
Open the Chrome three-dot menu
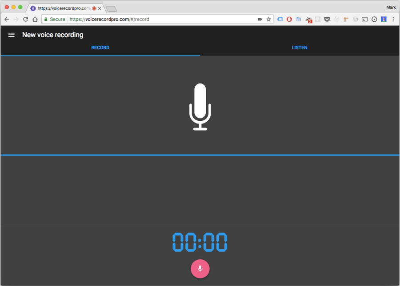[x=393, y=20]
